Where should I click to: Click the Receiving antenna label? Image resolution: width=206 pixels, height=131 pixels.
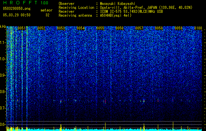tap(75, 15)
